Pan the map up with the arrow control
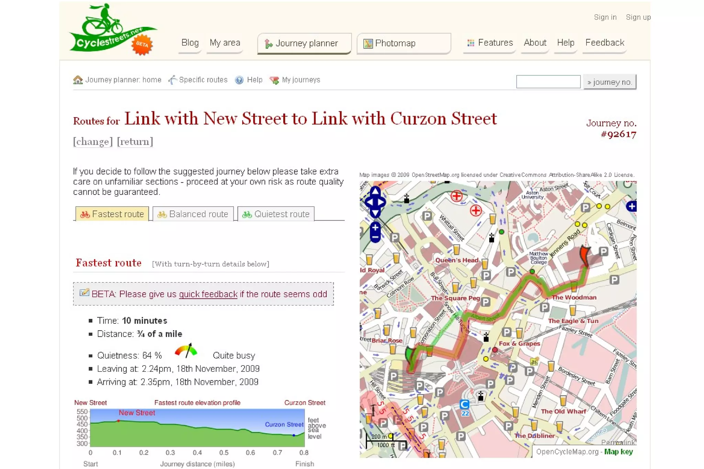Viewport: 704px width, 469px height. click(375, 191)
